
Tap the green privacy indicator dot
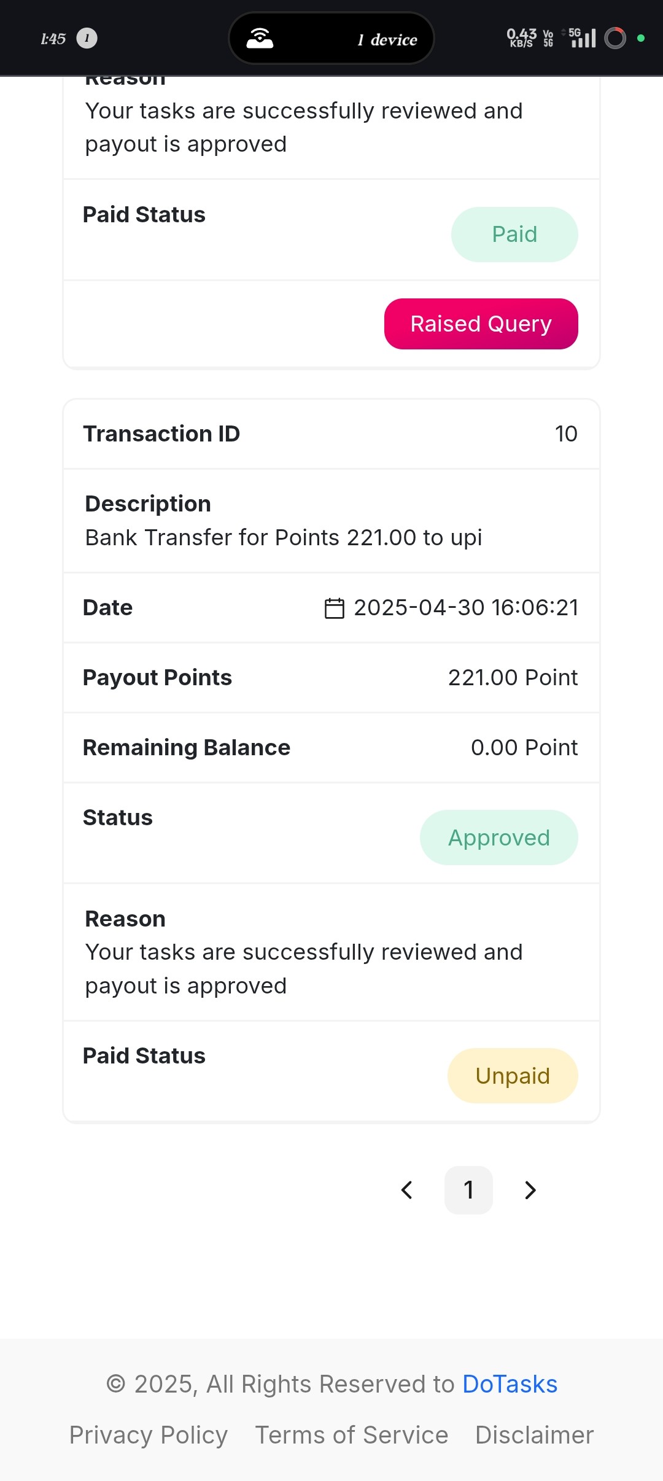coord(641,38)
